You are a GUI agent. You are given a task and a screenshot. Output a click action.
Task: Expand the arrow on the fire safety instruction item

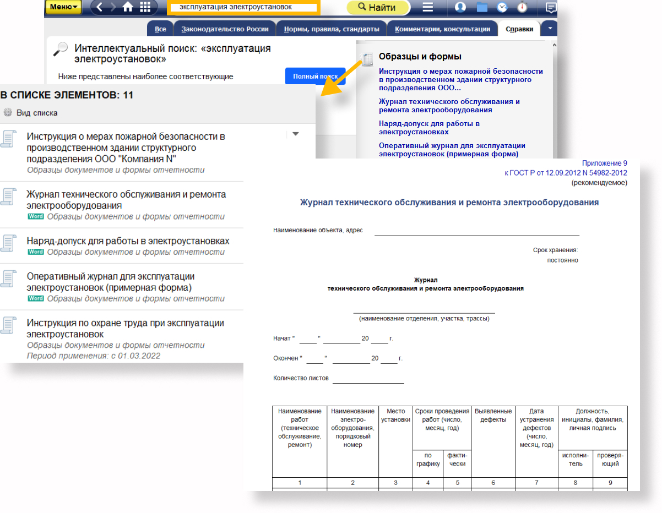coord(295,134)
